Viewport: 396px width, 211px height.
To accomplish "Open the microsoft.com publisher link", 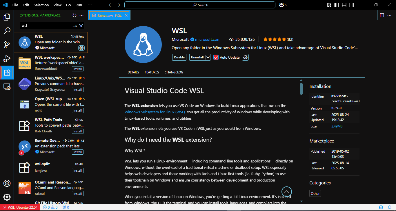I will (208, 39).
